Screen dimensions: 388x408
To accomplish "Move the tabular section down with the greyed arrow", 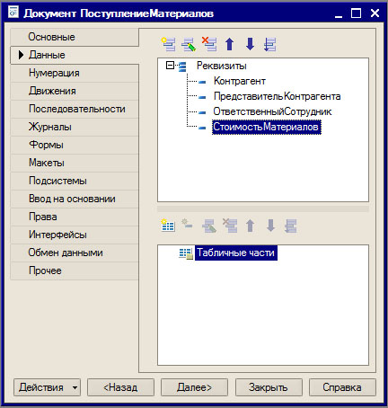I will (x=270, y=226).
